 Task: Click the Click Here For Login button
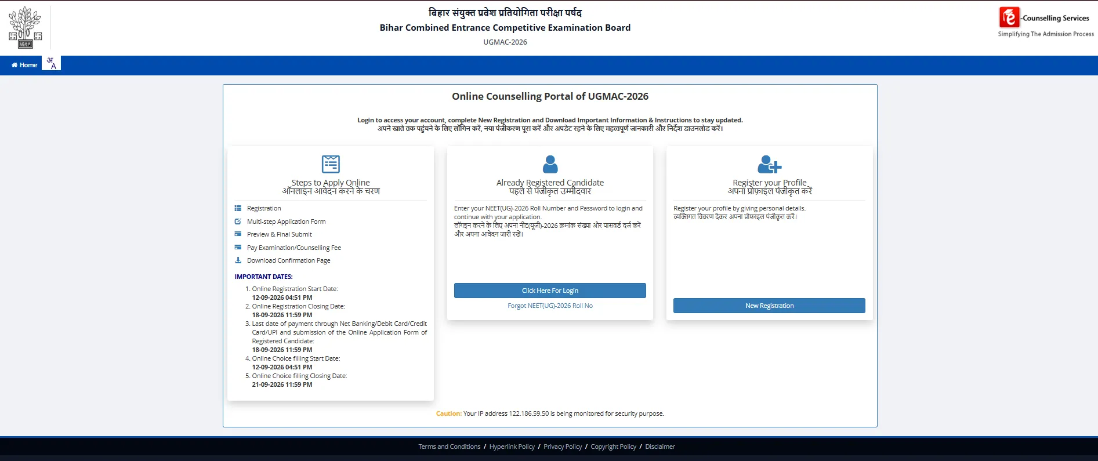550,291
